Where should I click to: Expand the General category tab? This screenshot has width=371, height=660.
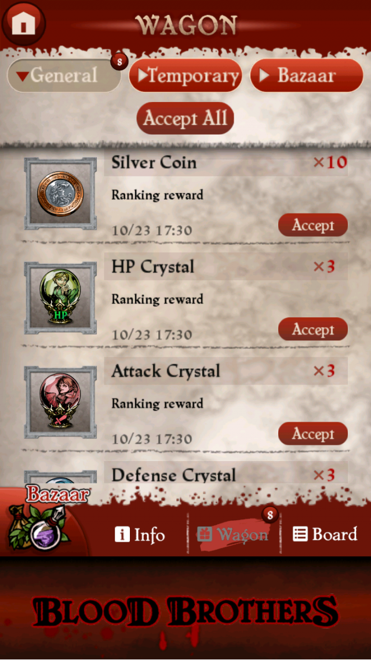pos(64,76)
